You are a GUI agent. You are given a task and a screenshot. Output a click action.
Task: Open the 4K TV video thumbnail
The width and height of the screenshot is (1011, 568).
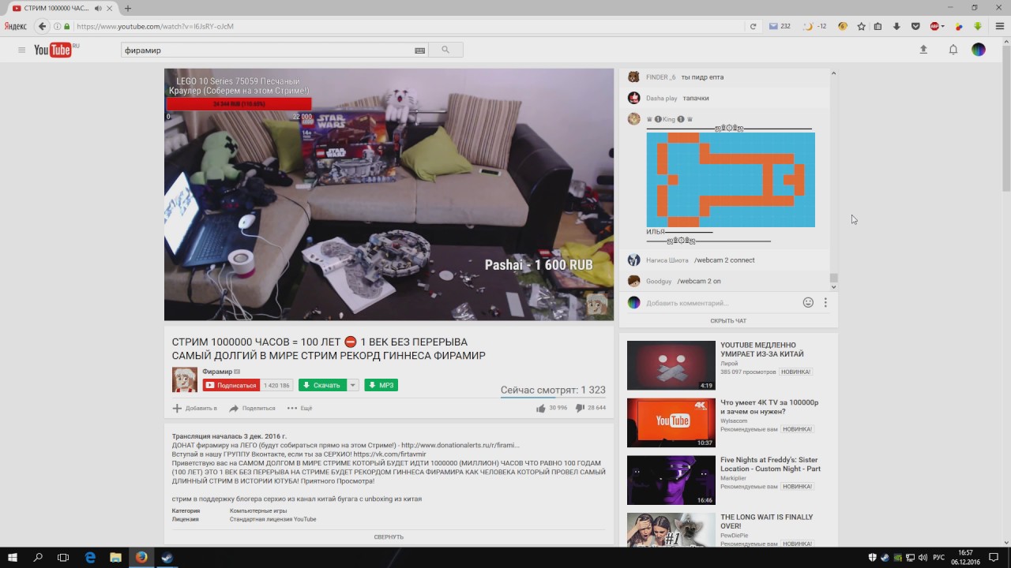click(671, 423)
